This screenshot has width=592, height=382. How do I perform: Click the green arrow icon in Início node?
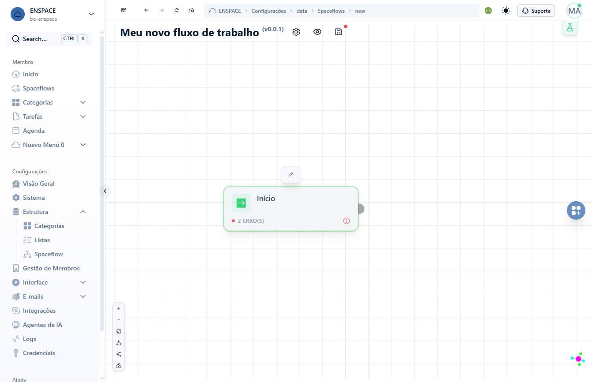(241, 203)
